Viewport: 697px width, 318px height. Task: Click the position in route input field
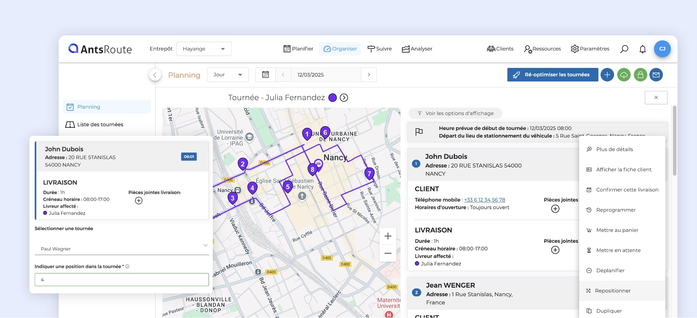122,280
